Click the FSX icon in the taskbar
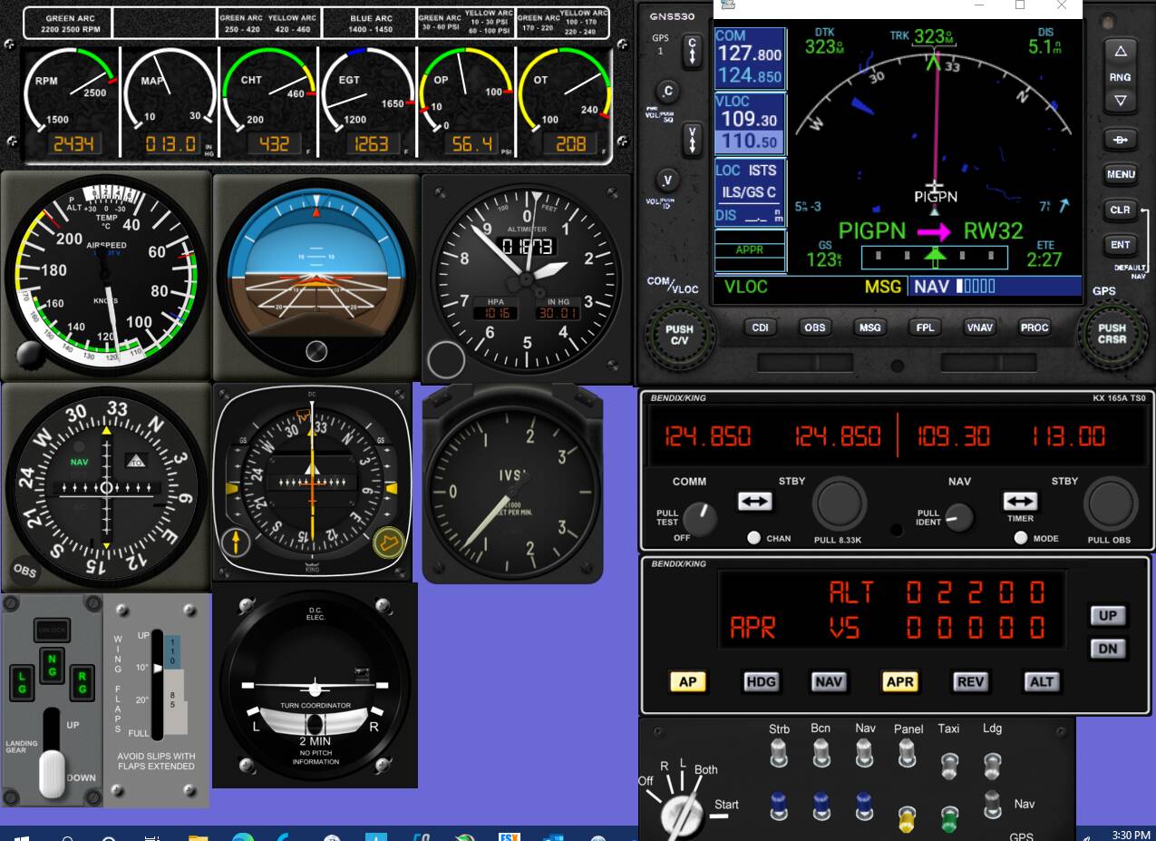This screenshot has width=1156, height=841. pos(510,834)
